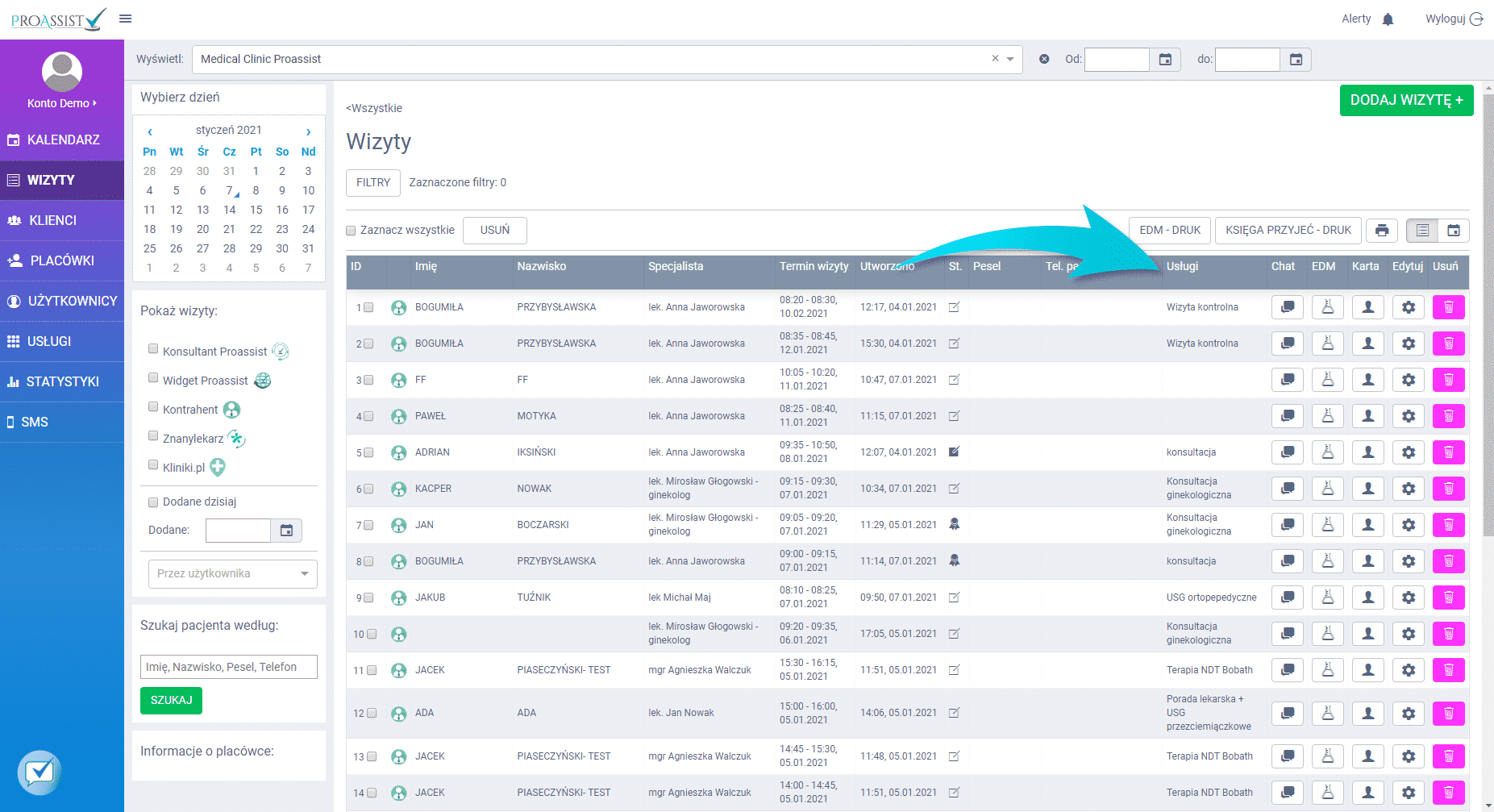Click KSIĘGA PRZYJĘĆ - DRUK button

(x=1288, y=230)
